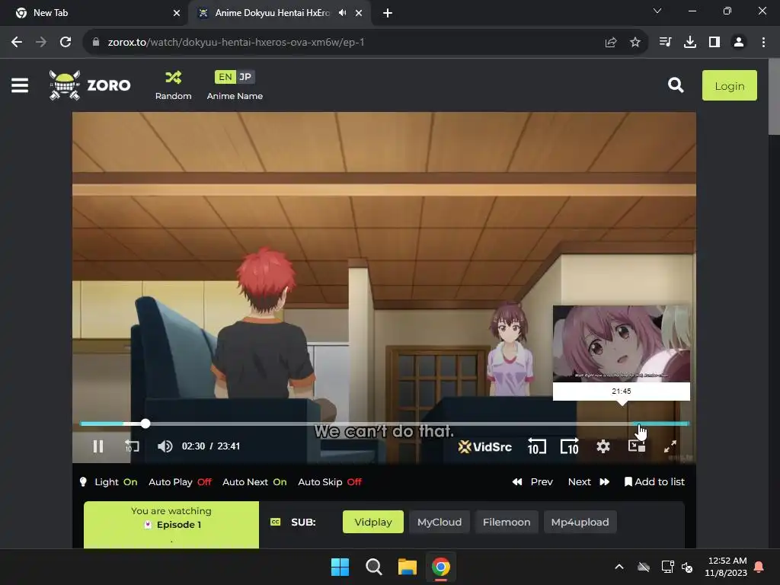The height and width of the screenshot is (585, 780).
Task: Click the 21:45 preview thumbnail
Action: pyautogui.click(x=622, y=344)
